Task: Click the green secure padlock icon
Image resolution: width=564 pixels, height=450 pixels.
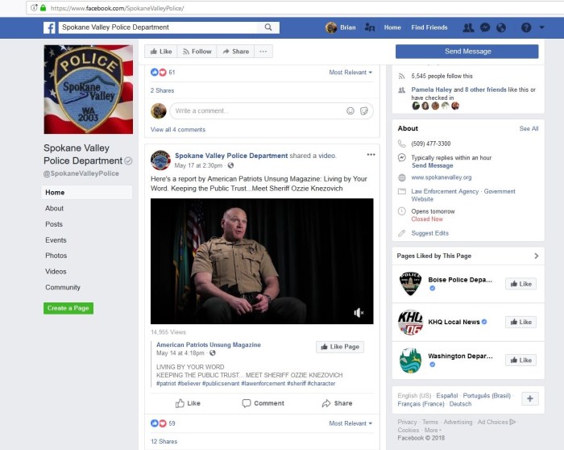Action: click(x=44, y=7)
